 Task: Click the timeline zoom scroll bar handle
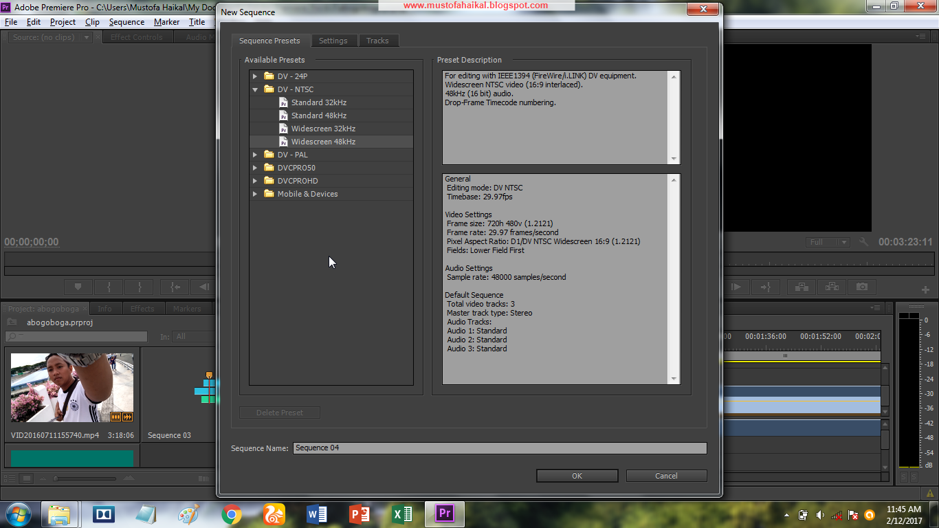(x=785, y=356)
